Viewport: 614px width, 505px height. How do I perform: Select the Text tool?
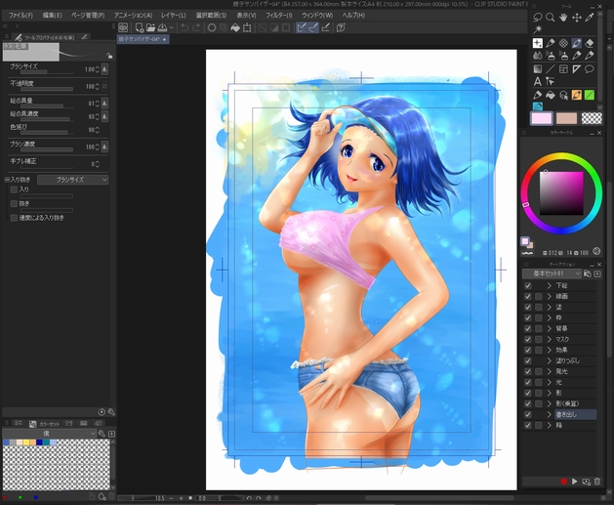[538, 81]
